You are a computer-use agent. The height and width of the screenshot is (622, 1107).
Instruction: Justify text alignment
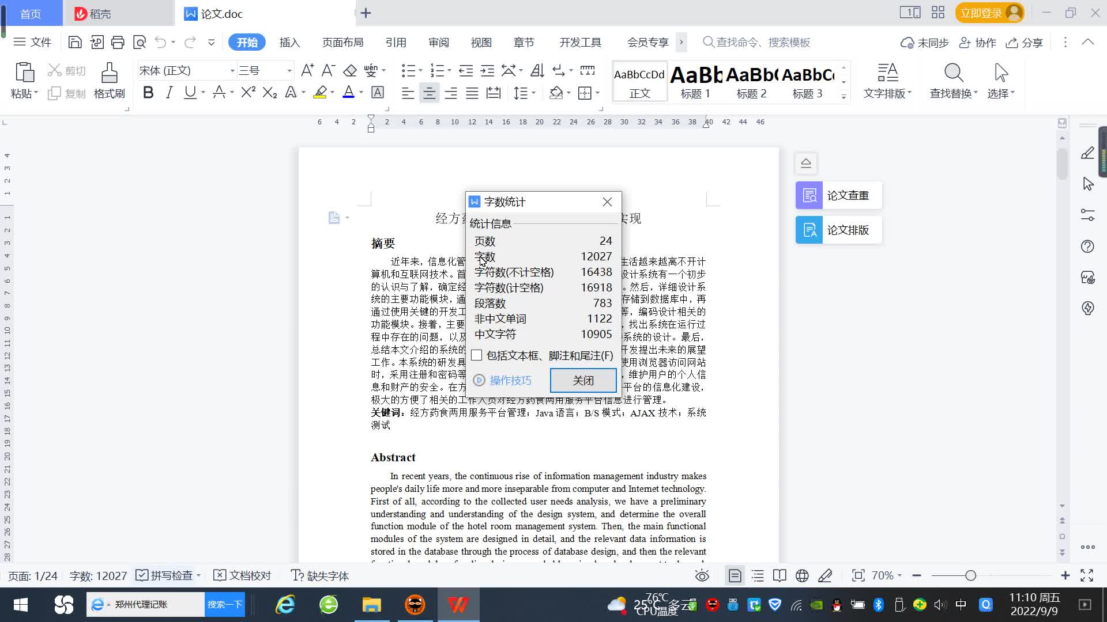click(472, 93)
